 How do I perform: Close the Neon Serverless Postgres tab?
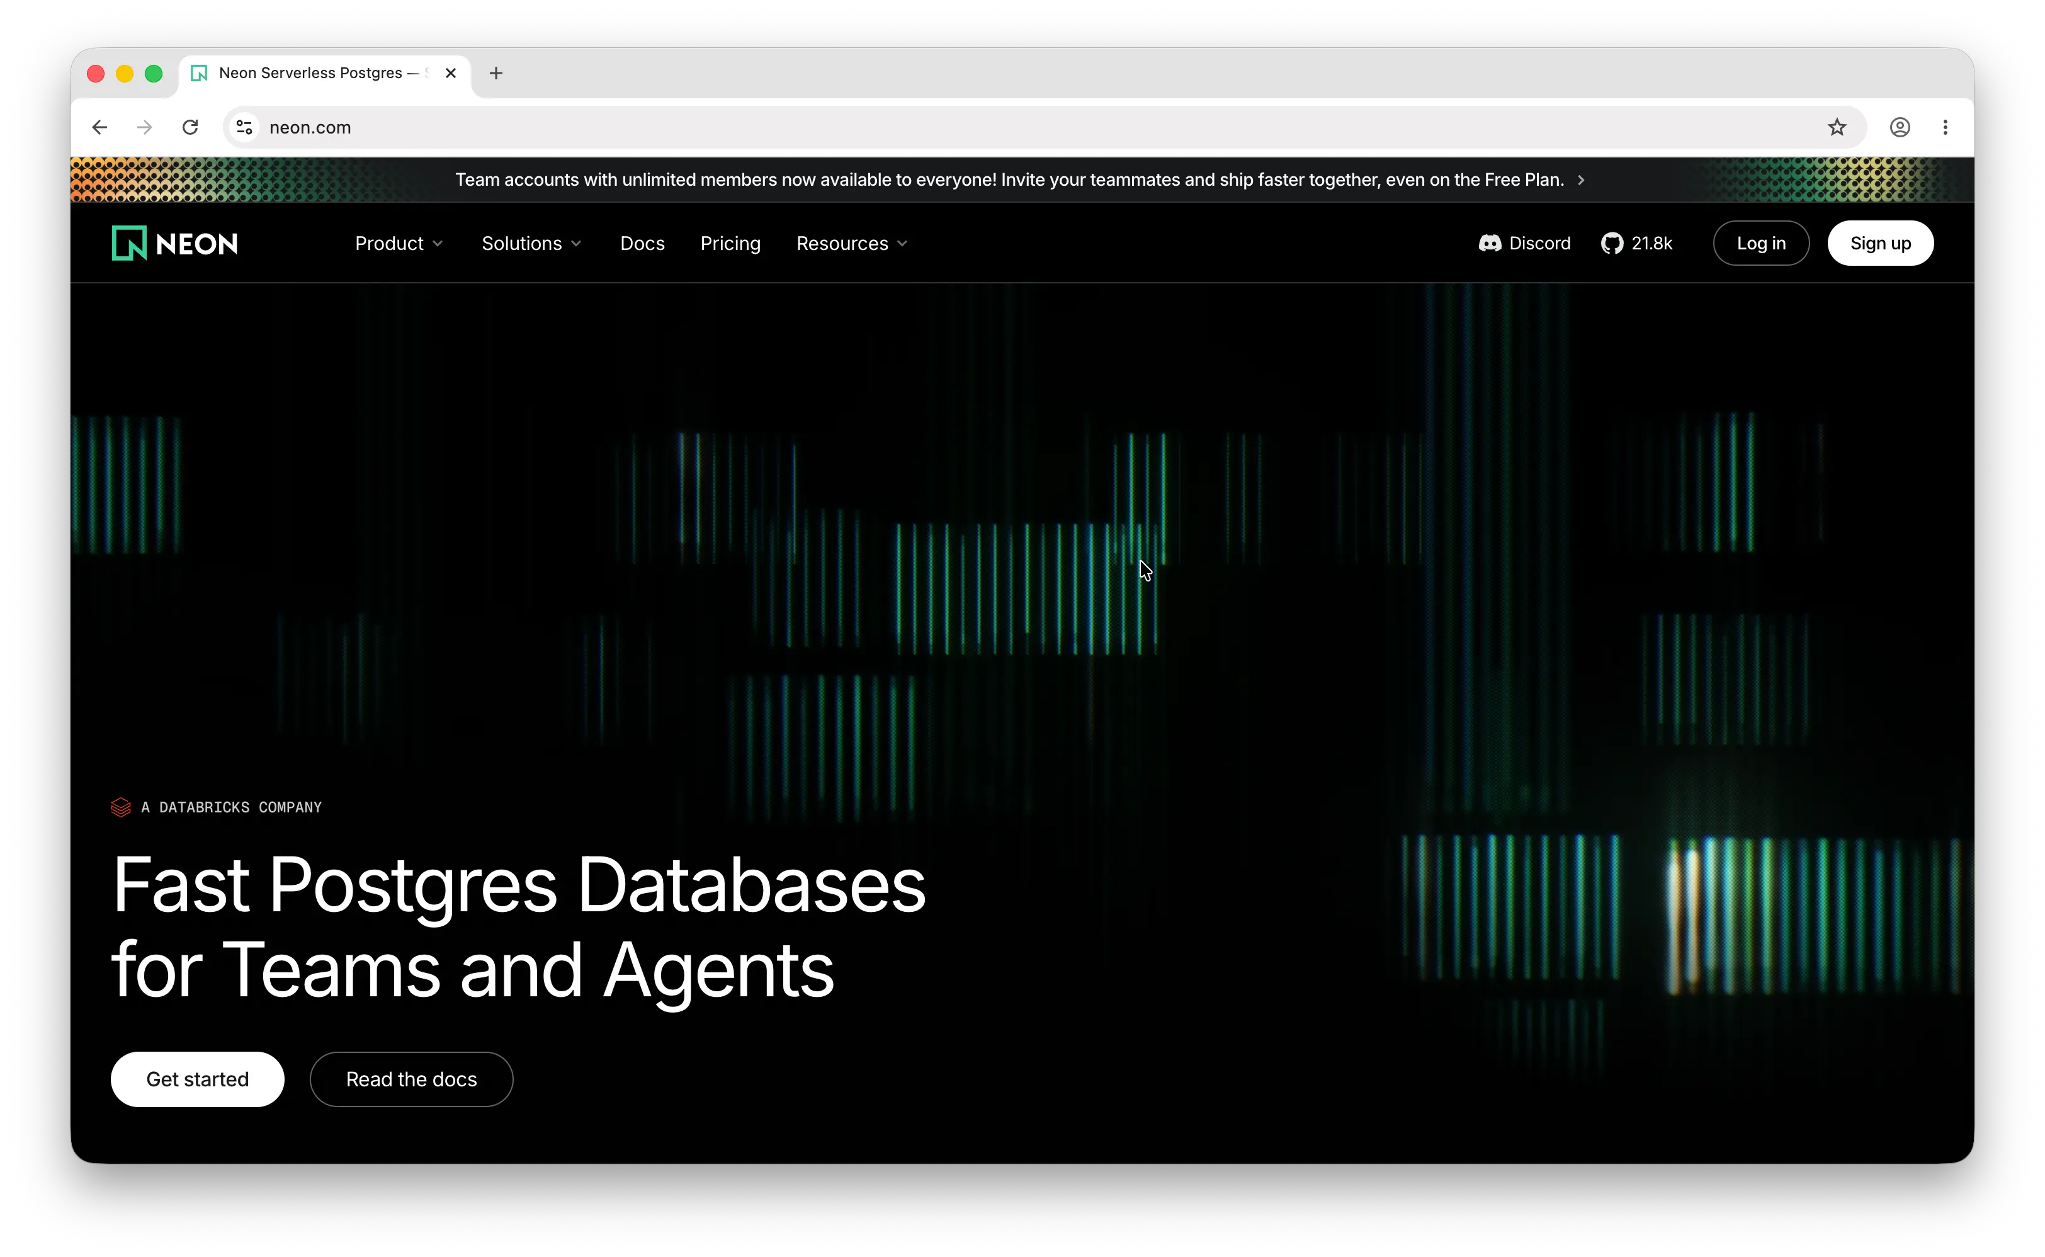[x=451, y=73]
